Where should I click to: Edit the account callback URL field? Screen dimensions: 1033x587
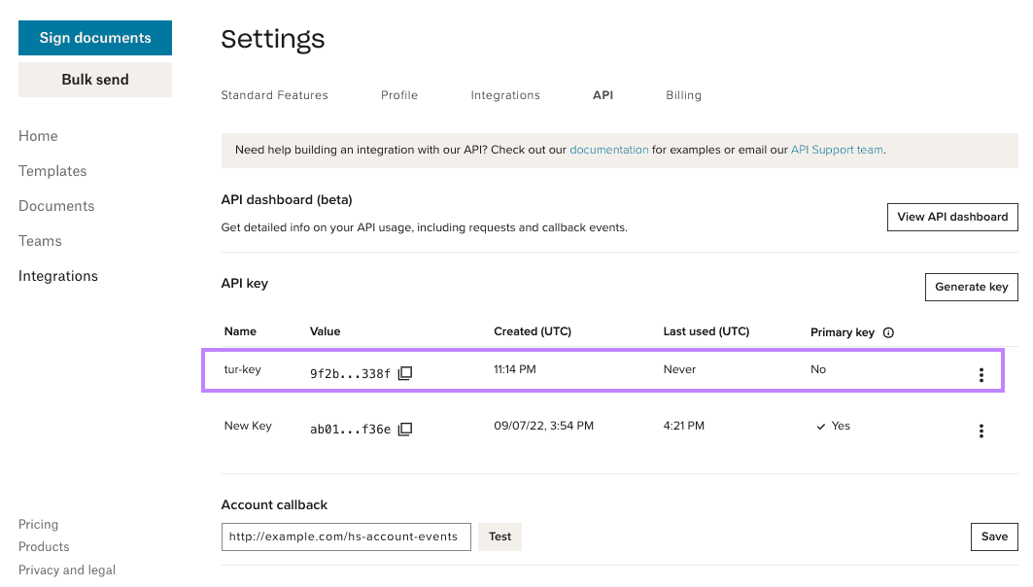[345, 536]
